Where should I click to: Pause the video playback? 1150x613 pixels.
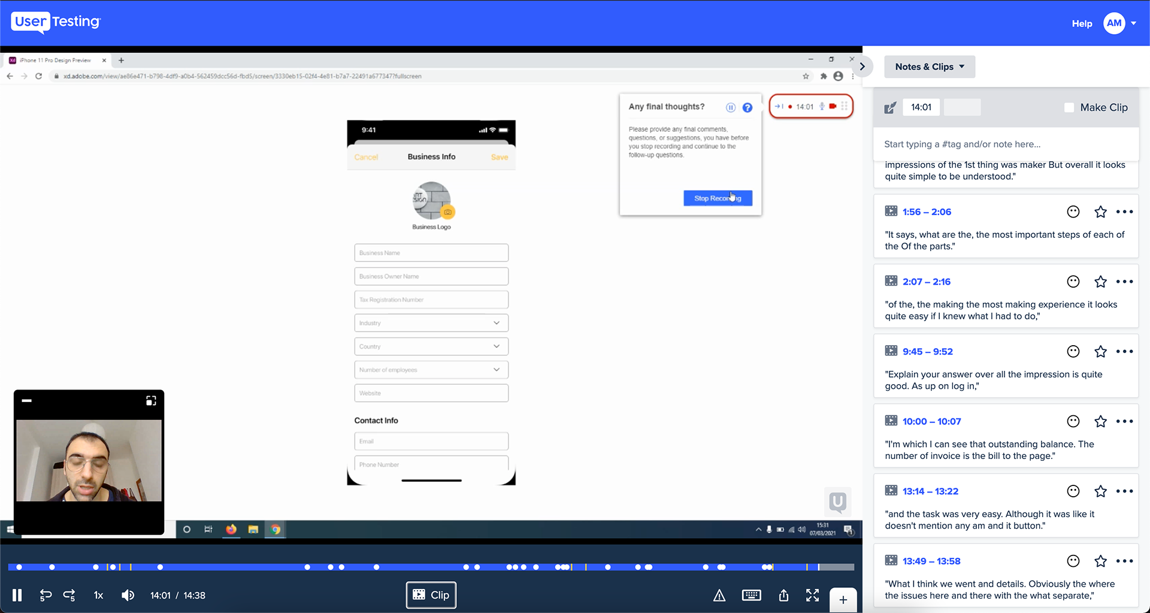click(17, 595)
